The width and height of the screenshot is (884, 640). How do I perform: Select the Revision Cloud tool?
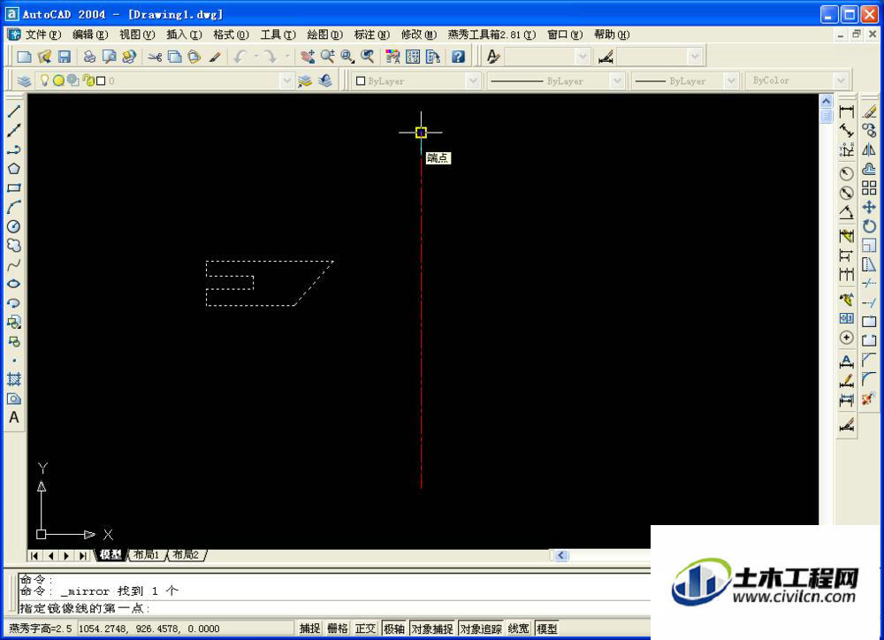click(x=14, y=245)
